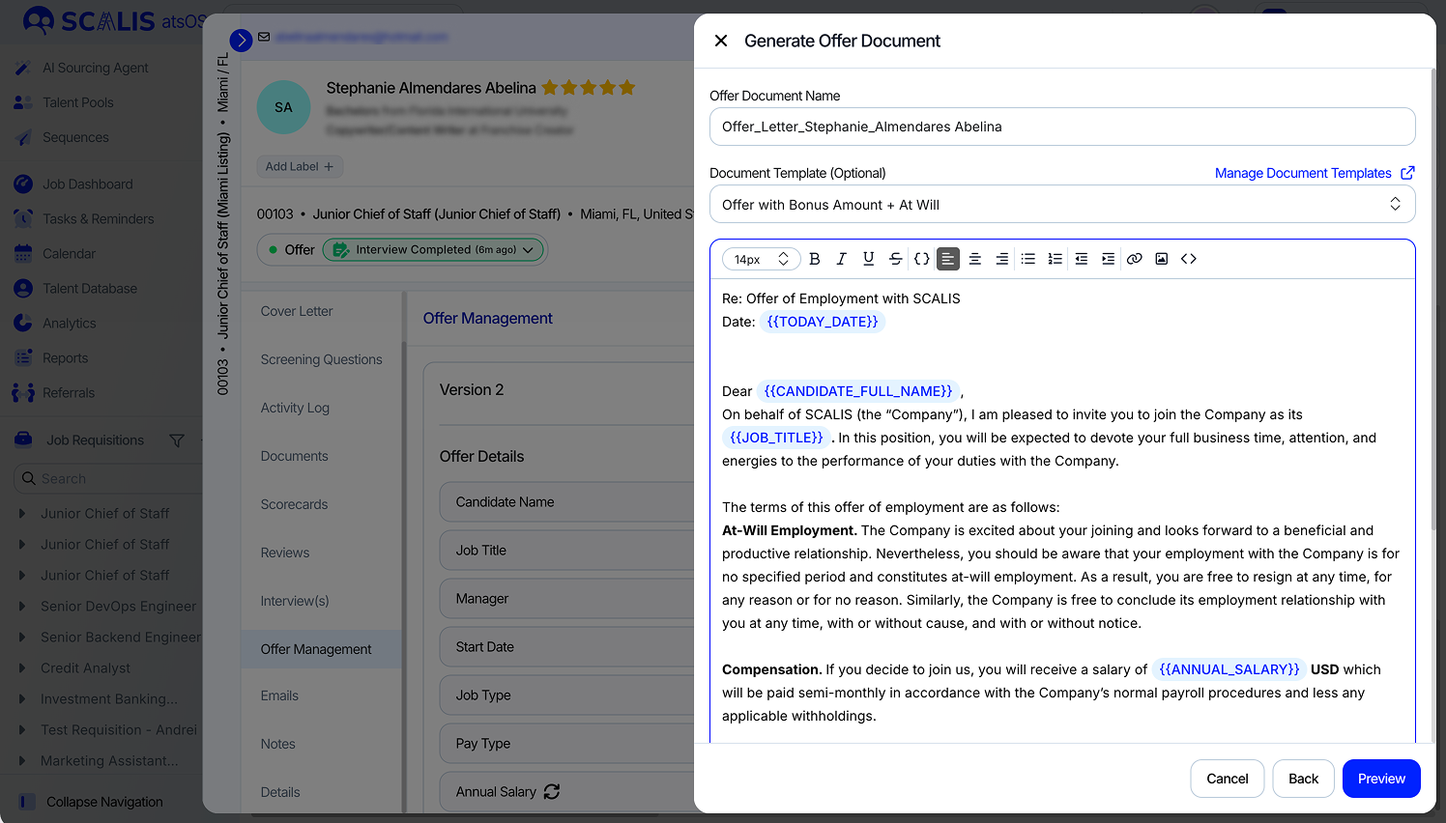Click the Preview button
1446x823 pixels.
(1380, 779)
